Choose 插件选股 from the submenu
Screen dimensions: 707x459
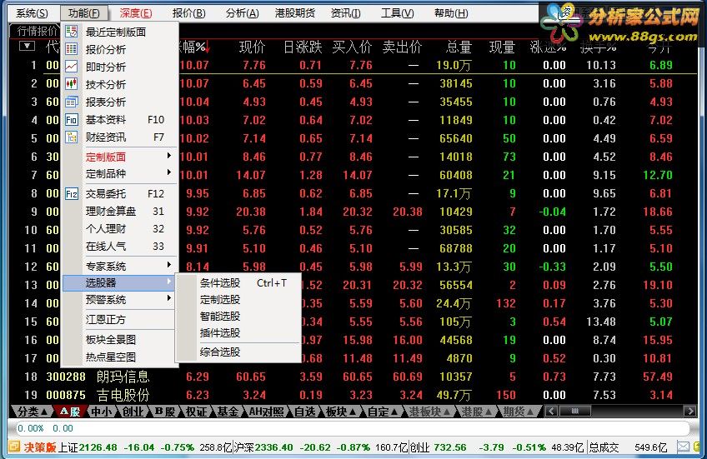(238, 333)
